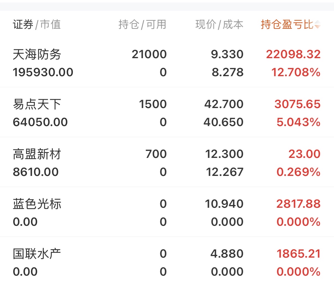Tap 天海防务 profit 22098.32
Screen dimensions: 334x282
293,54
